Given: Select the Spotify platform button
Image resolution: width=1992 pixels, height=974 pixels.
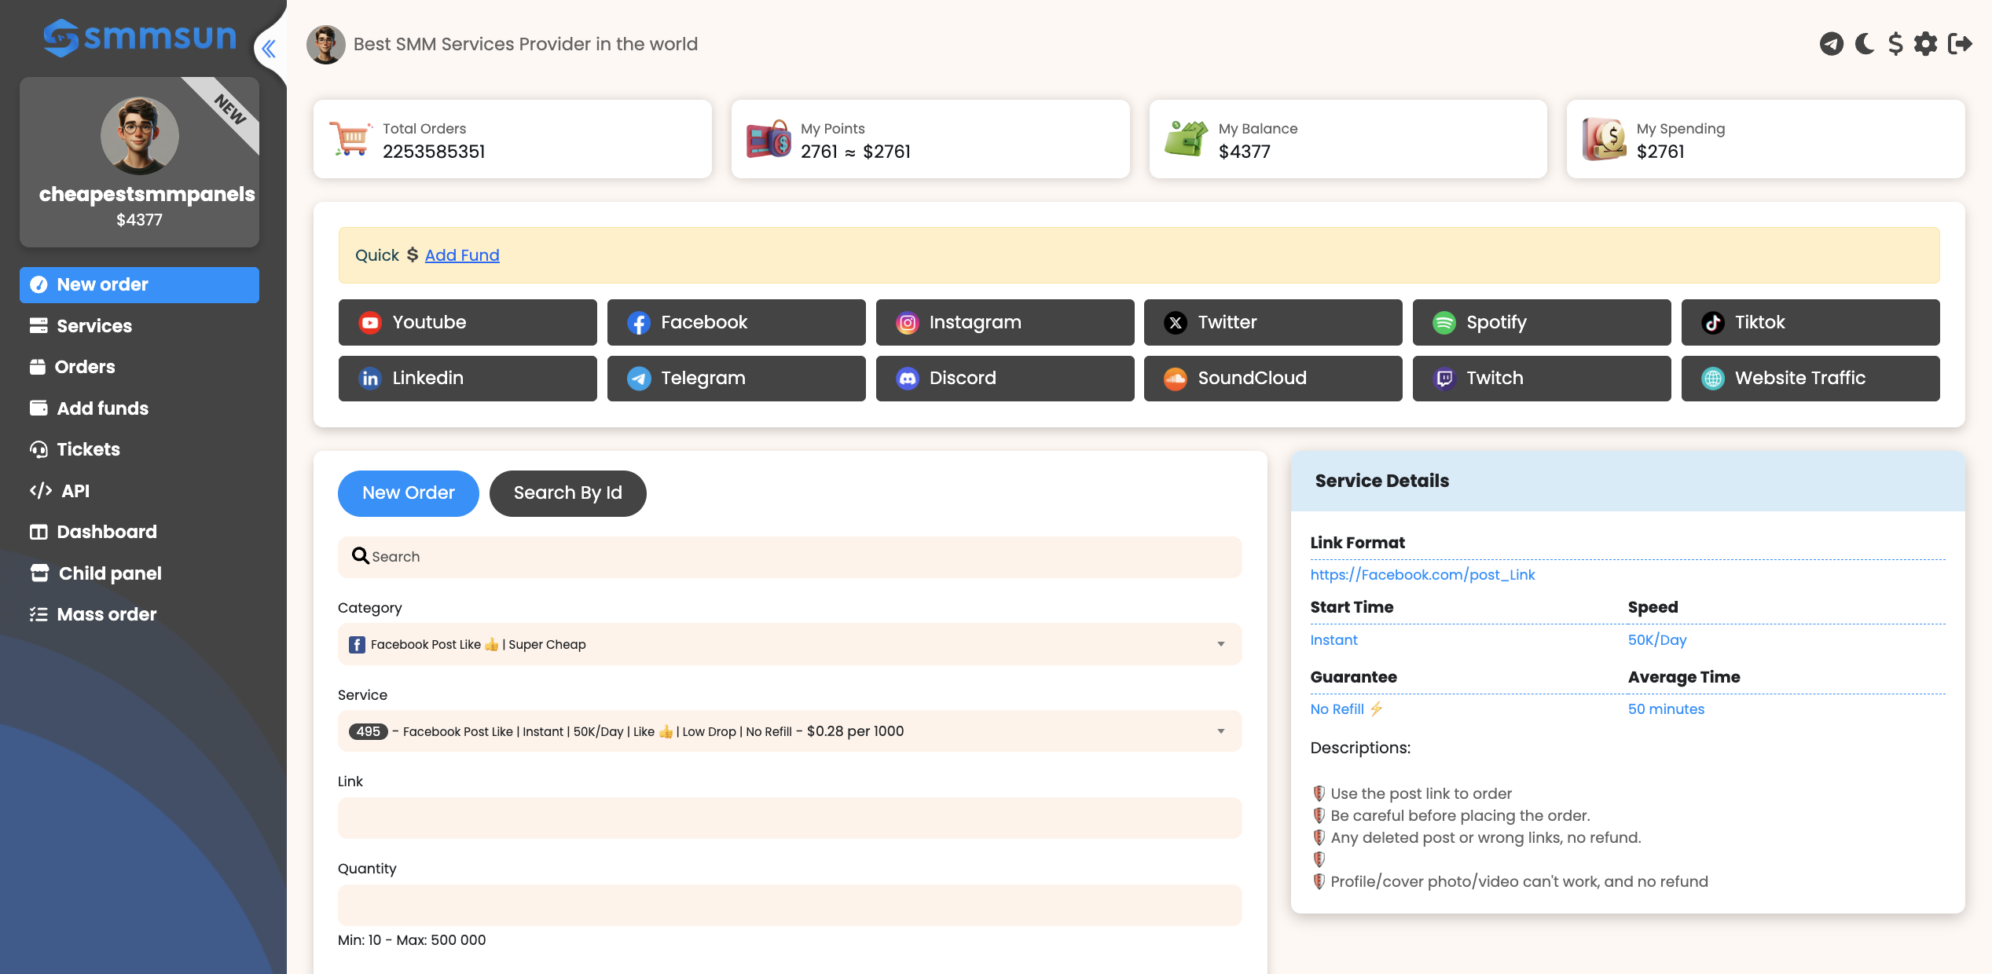Looking at the screenshot, I should (x=1541, y=322).
